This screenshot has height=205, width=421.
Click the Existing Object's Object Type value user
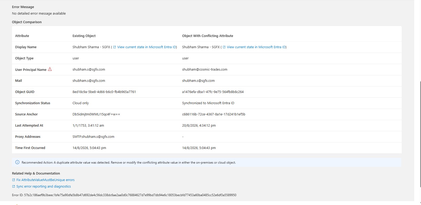pyautogui.click(x=76, y=58)
